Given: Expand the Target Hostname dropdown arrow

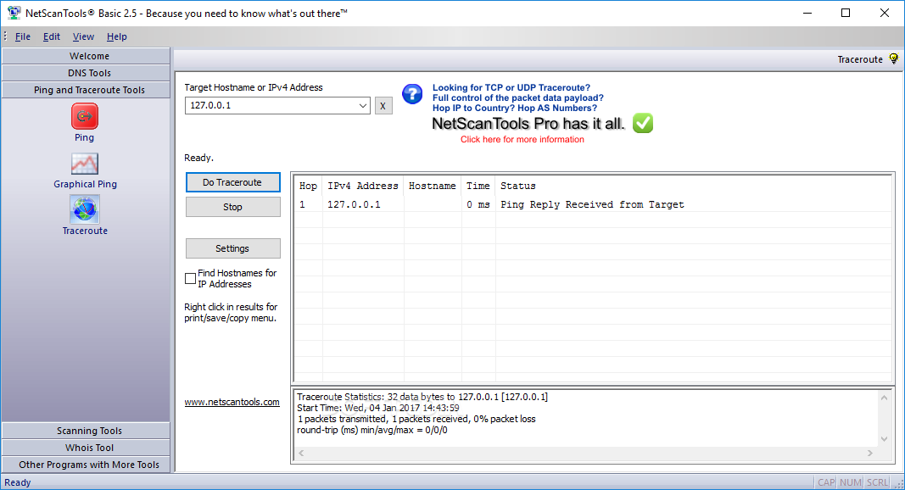Looking at the screenshot, I should [x=362, y=106].
